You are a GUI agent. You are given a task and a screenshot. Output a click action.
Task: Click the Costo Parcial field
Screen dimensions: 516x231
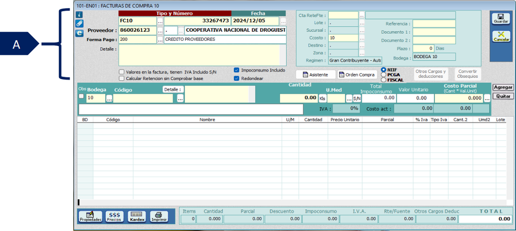pyautogui.click(x=459, y=98)
